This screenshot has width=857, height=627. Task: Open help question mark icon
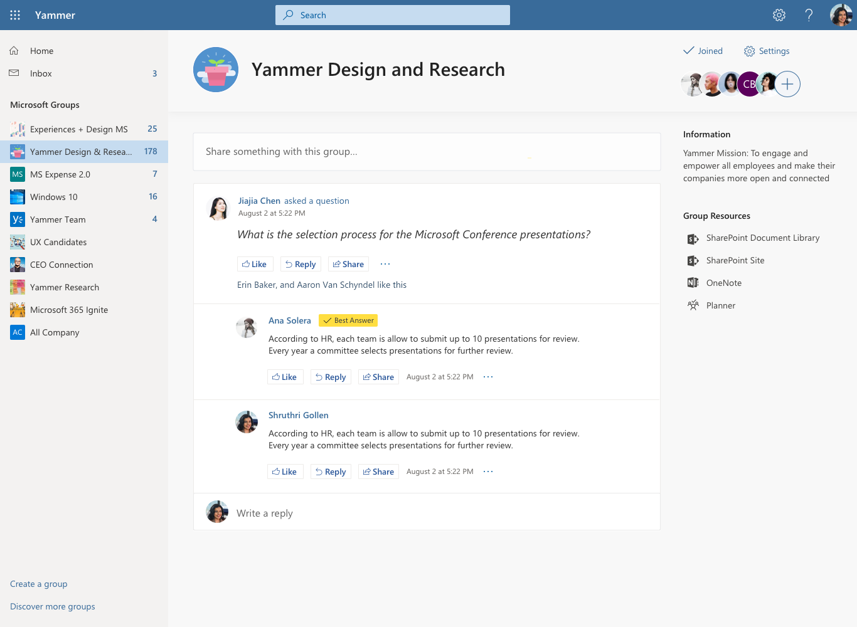pyautogui.click(x=809, y=15)
